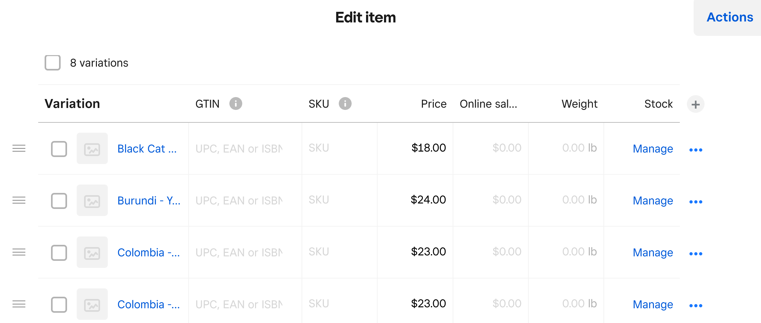This screenshot has height=323, width=761.
Task: Click the Actions button
Action: click(729, 17)
